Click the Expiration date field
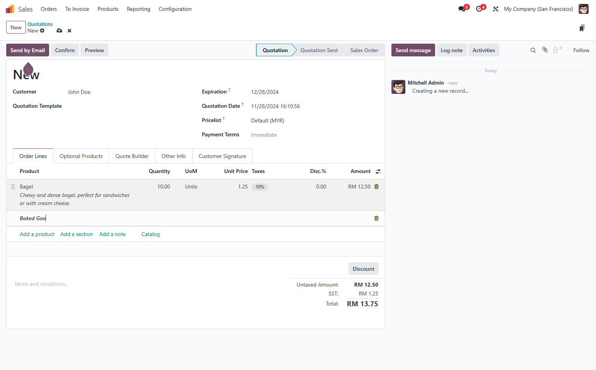Image resolution: width=596 pixels, height=370 pixels. click(314, 92)
